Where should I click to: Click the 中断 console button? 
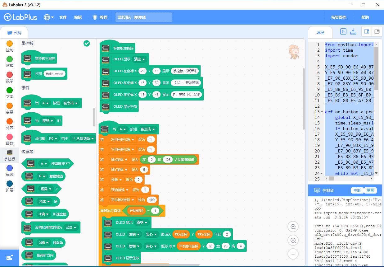[x=357, y=190]
